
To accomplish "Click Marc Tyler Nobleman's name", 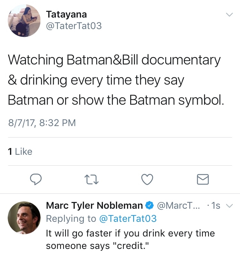I will (94, 206).
